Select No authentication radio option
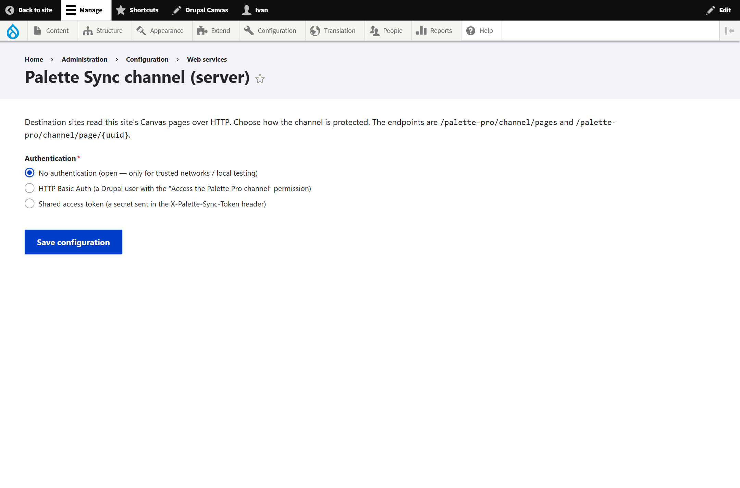This screenshot has height=488, width=740. pyautogui.click(x=29, y=173)
